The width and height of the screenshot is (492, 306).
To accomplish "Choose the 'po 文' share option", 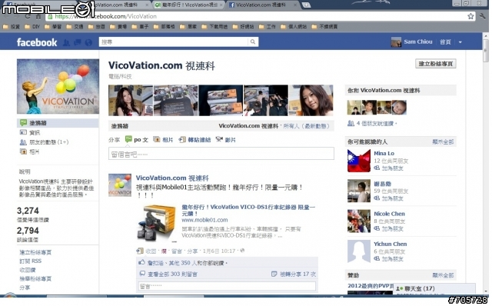I will [137, 140].
